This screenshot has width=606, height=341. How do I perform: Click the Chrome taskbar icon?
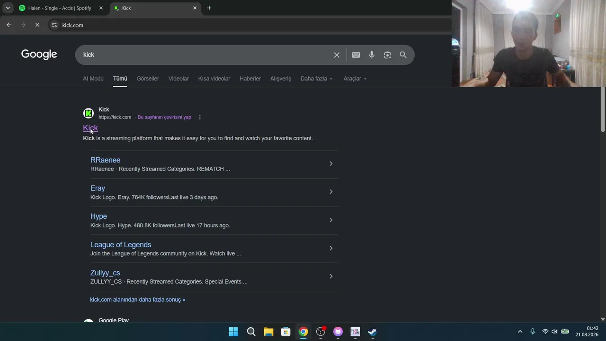(303, 332)
